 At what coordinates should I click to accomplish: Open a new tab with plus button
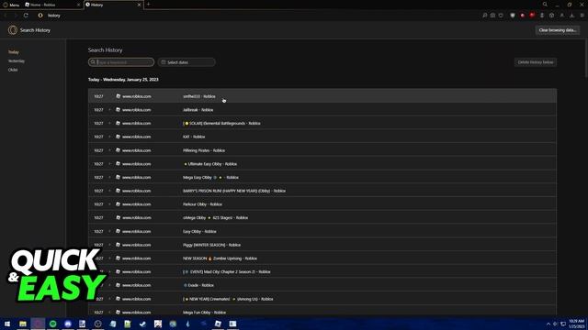point(149,5)
